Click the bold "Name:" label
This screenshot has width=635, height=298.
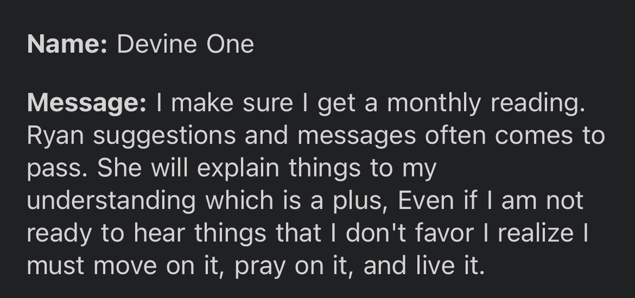click(x=67, y=44)
